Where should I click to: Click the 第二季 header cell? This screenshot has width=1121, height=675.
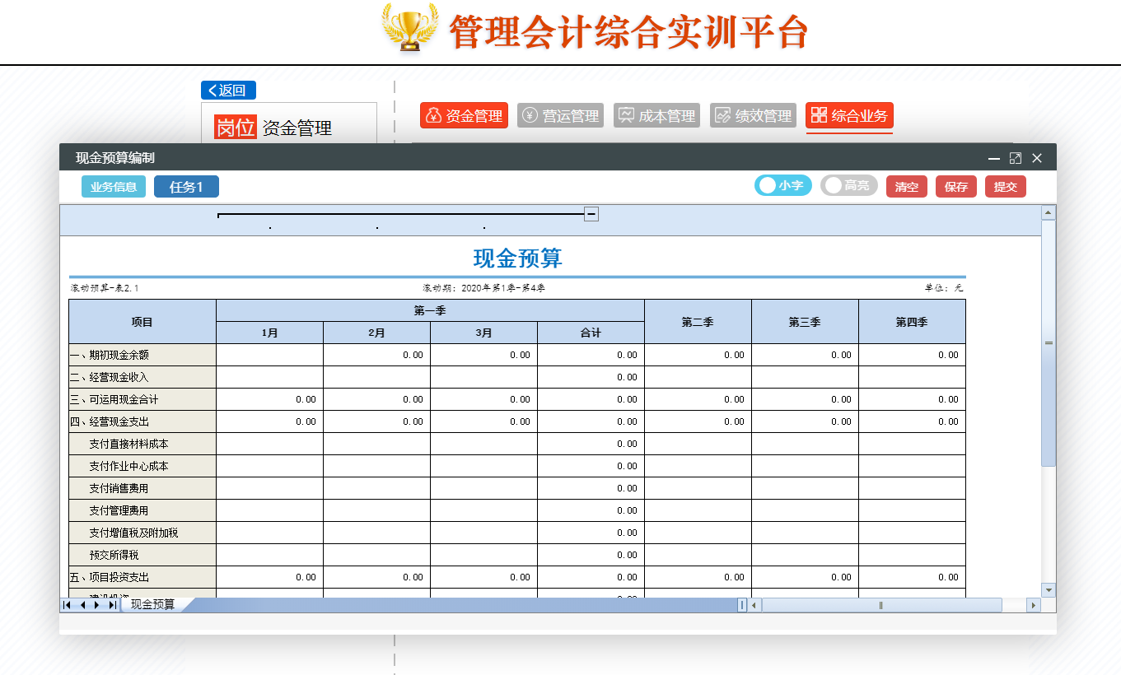(x=698, y=322)
